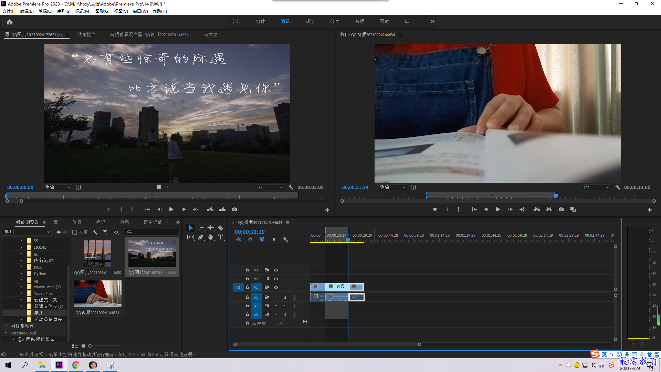Screen dimensions: 661x372
Task: Click the timeline playhead marker
Action: tap(348, 240)
